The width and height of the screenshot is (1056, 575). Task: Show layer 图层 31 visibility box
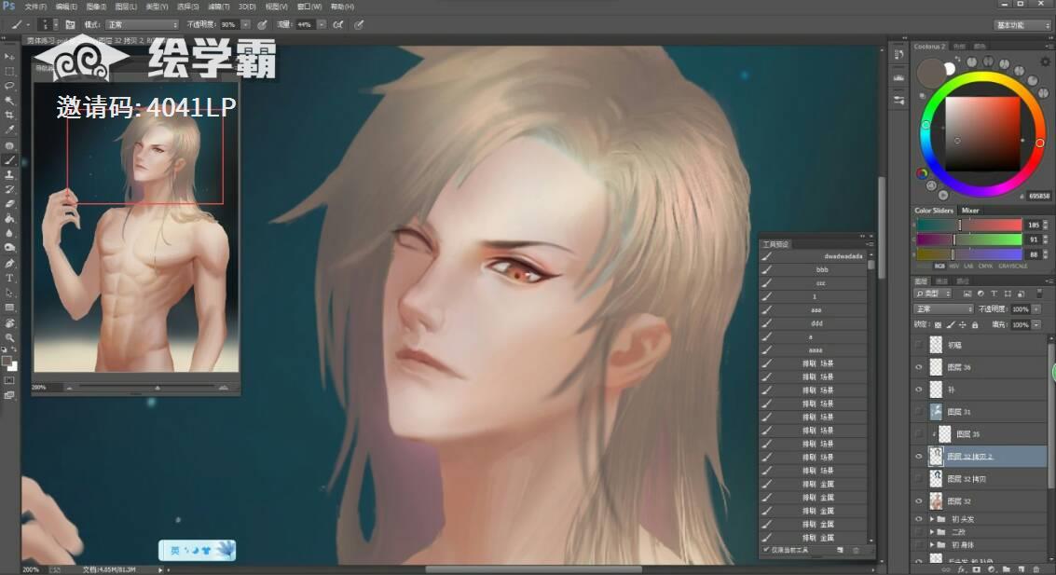(x=919, y=411)
